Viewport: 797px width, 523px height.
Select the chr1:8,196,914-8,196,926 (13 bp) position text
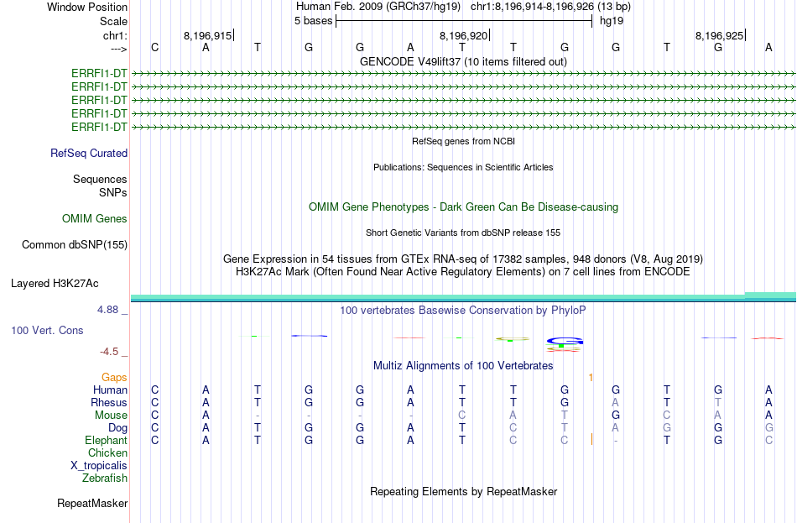(x=550, y=7)
